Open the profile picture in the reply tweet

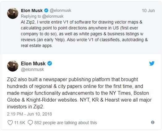click(13, 13)
